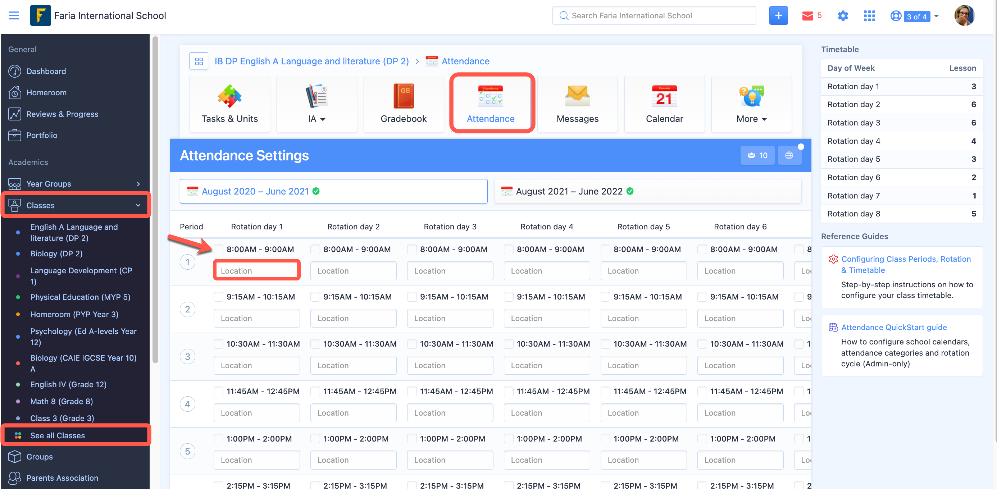The image size is (997, 489).
Task: Open the Tasks & Units tile
Action: 229,104
